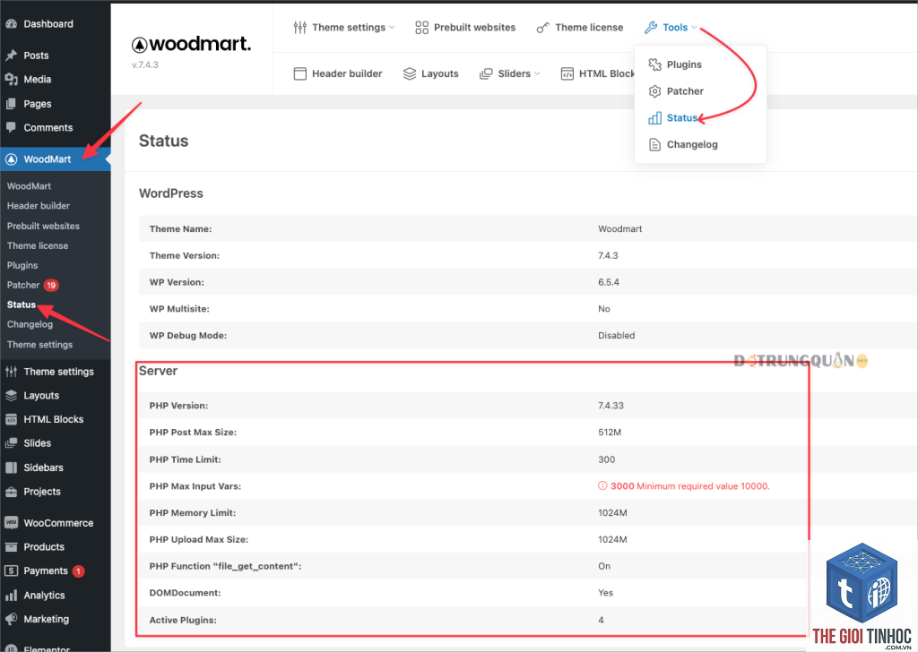Open WoodMart submenu item in sidebar

(x=30, y=186)
